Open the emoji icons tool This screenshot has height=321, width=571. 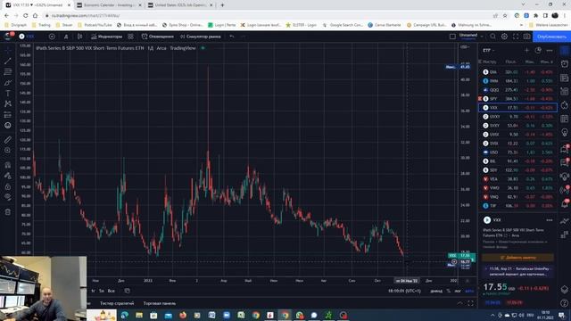click(8, 125)
